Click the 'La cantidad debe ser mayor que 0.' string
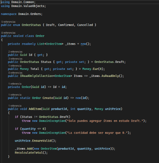 click(97, 133)
